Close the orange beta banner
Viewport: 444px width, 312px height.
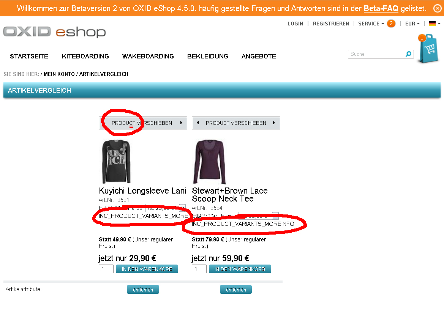click(x=438, y=8)
